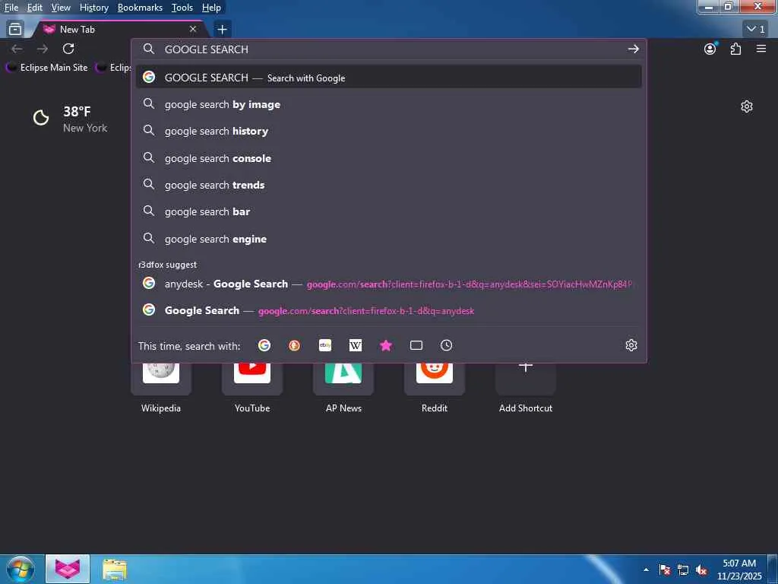The image size is (778, 584).
Task: Open the account profile icon
Action: pos(710,49)
